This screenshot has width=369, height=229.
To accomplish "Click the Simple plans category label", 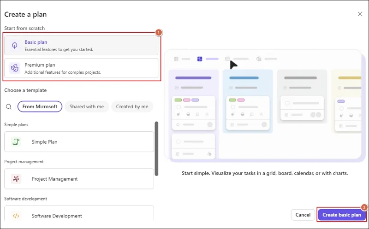I will tap(16, 124).
